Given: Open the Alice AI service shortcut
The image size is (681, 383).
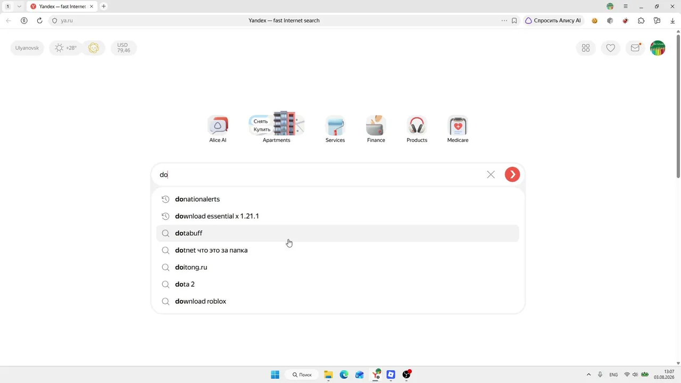Looking at the screenshot, I should 218,129.
